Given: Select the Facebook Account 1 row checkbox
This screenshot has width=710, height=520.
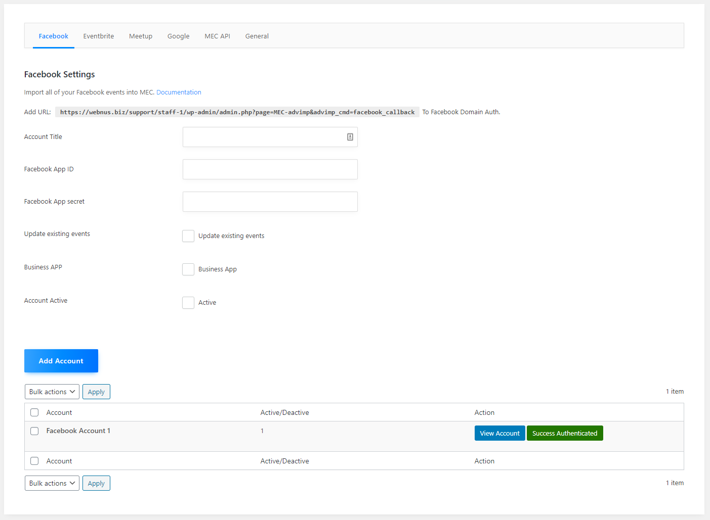Looking at the screenshot, I should (34, 431).
